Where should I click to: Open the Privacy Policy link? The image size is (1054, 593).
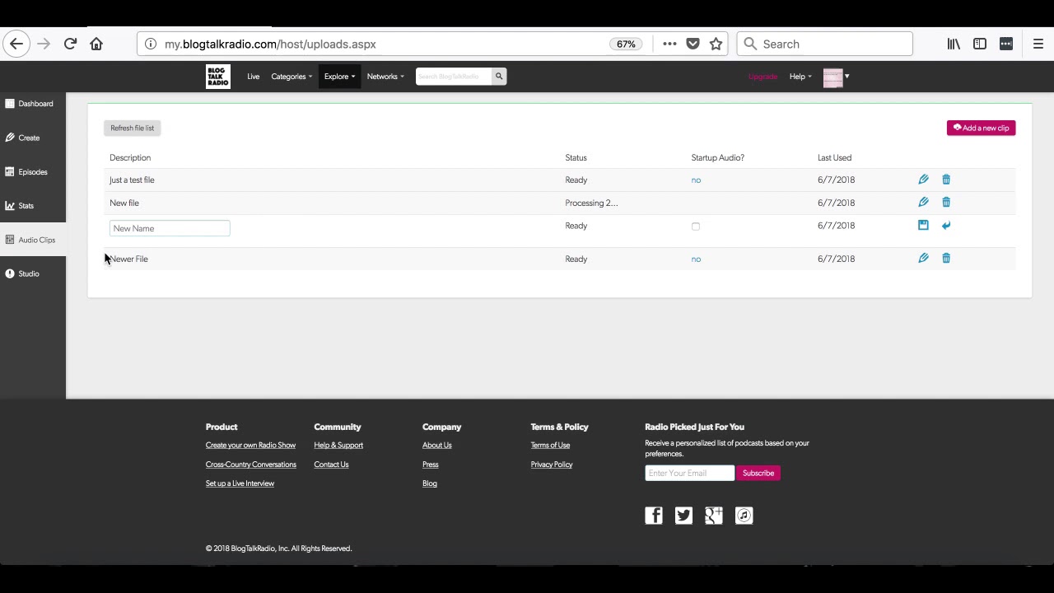click(x=552, y=465)
